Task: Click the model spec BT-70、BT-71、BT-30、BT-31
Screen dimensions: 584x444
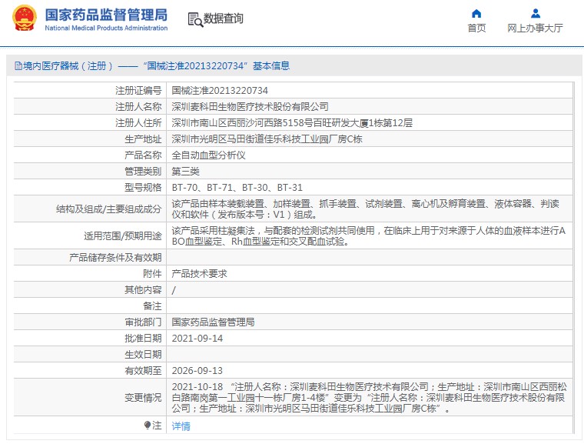Action: coord(237,187)
